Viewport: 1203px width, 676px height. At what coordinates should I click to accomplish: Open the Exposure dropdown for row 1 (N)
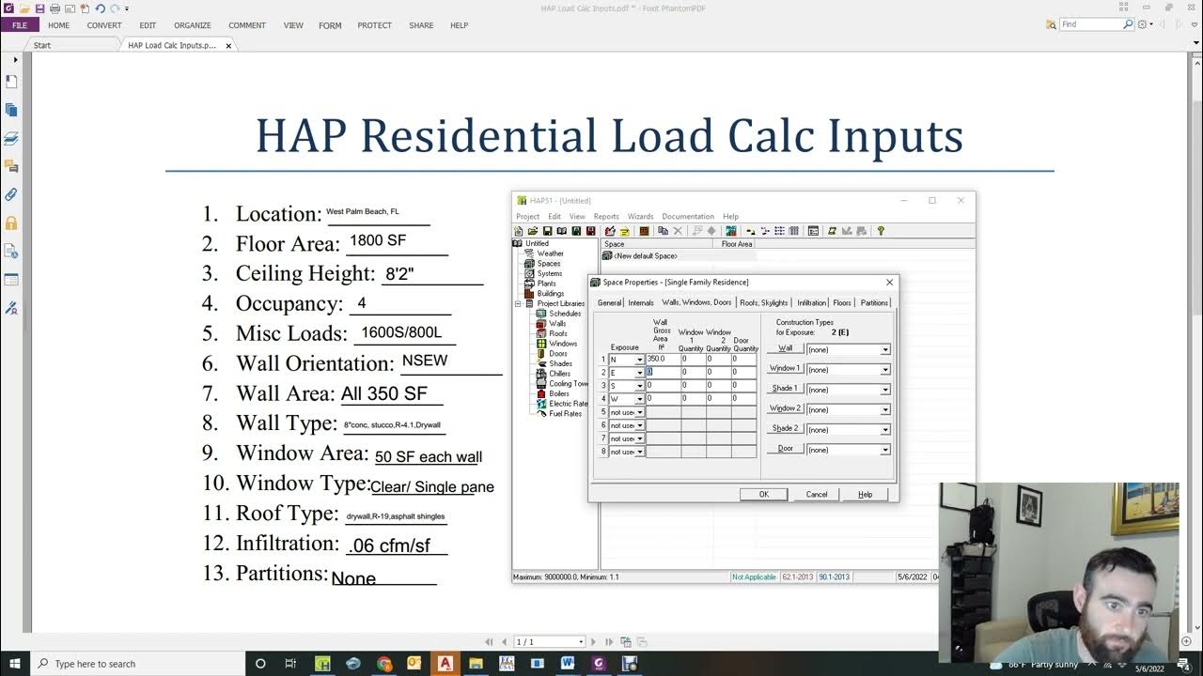[x=640, y=360]
